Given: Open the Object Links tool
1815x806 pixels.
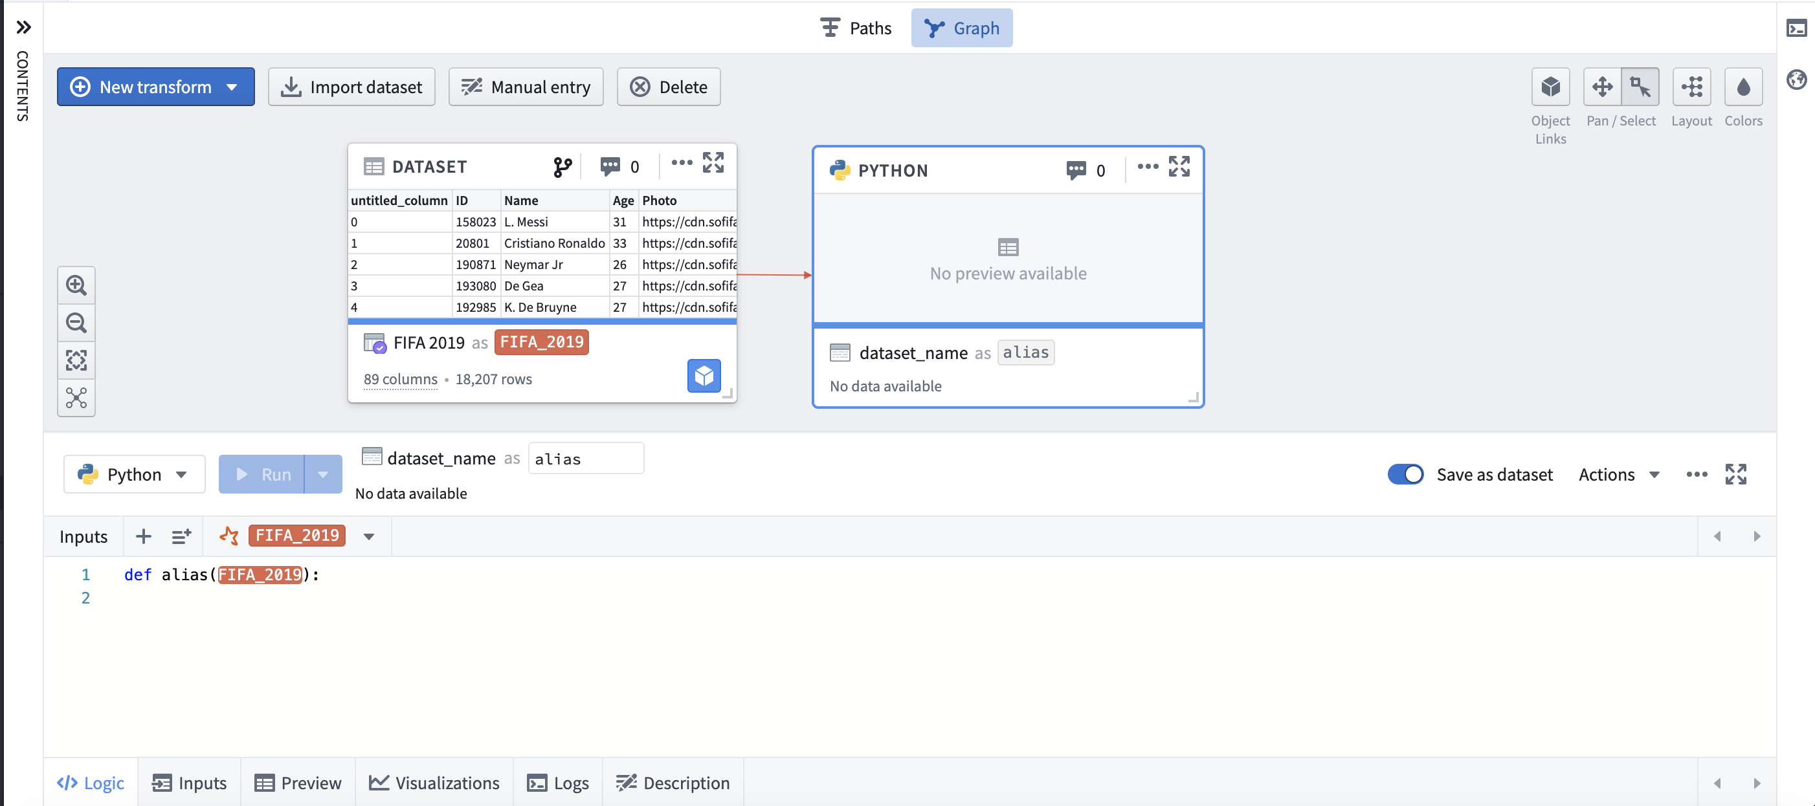Looking at the screenshot, I should pyautogui.click(x=1550, y=87).
